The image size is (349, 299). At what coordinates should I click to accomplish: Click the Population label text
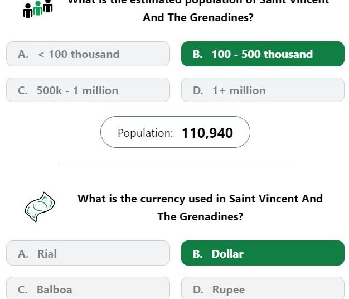tap(146, 133)
